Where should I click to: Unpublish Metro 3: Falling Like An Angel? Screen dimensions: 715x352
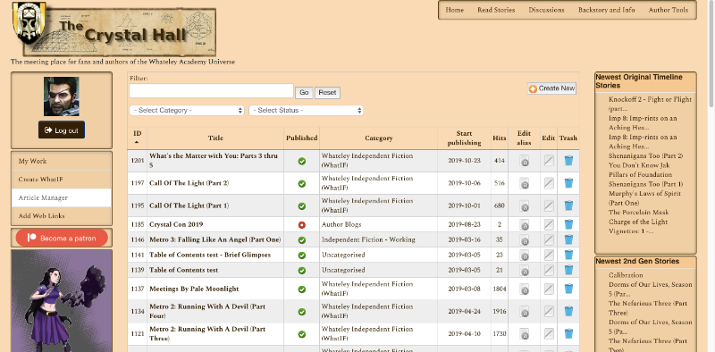point(301,239)
